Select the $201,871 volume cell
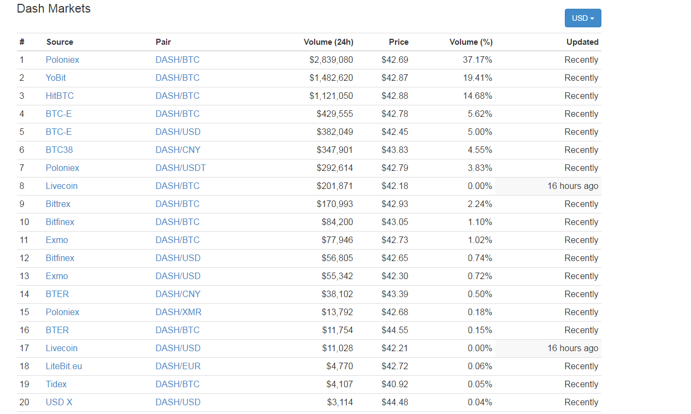 coord(335,186)
